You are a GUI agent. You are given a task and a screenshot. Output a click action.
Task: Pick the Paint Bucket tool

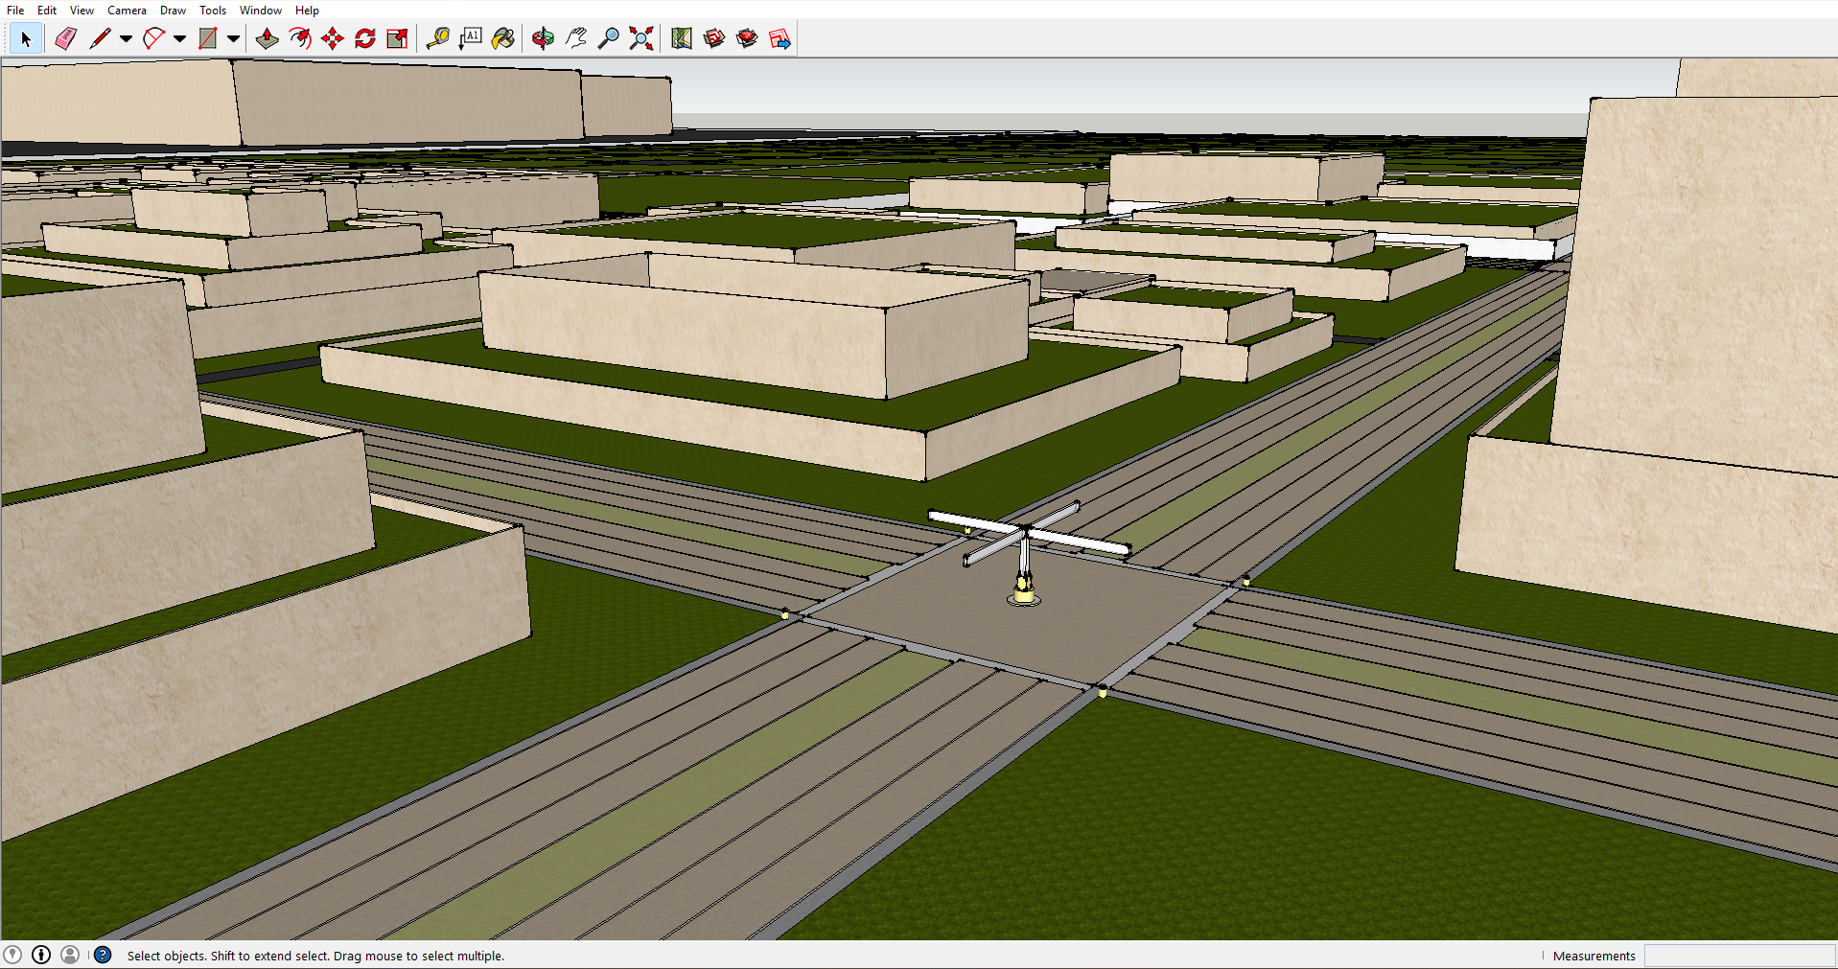503,39
